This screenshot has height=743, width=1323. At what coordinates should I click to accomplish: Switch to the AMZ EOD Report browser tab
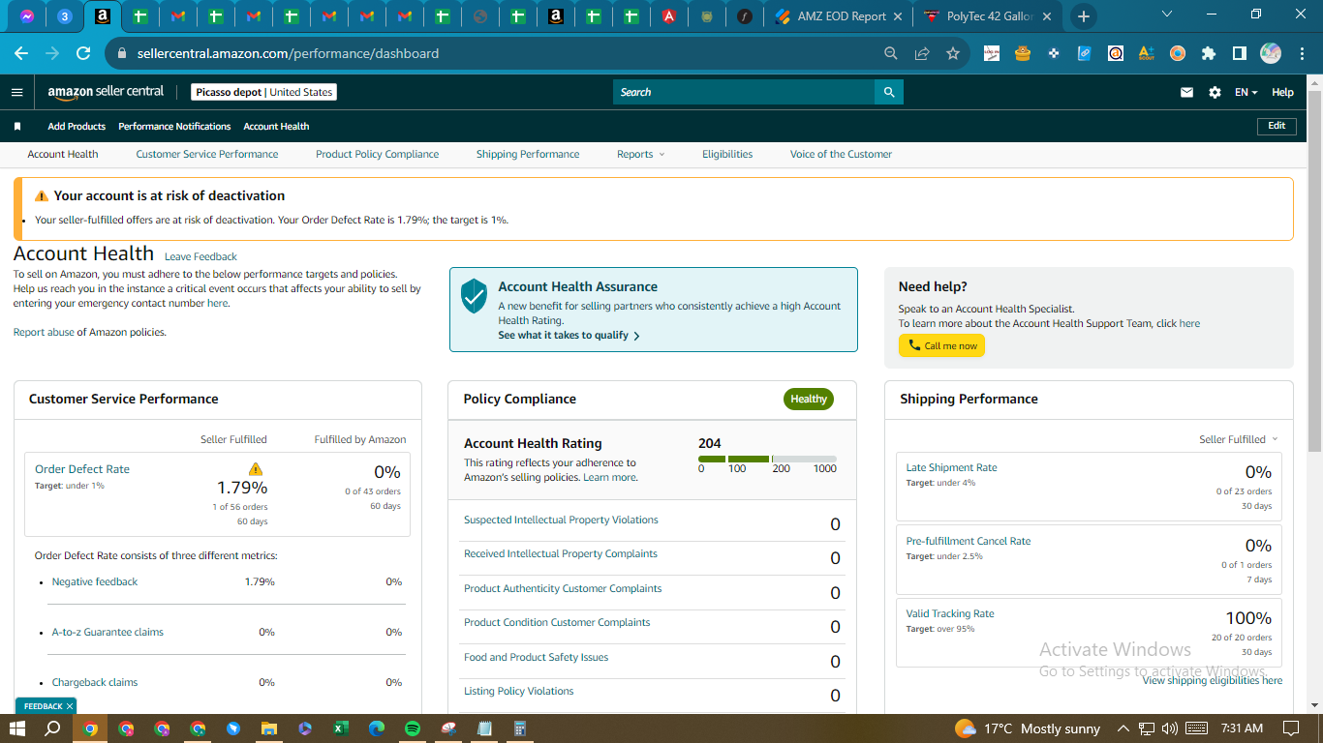tap(839, 16)
